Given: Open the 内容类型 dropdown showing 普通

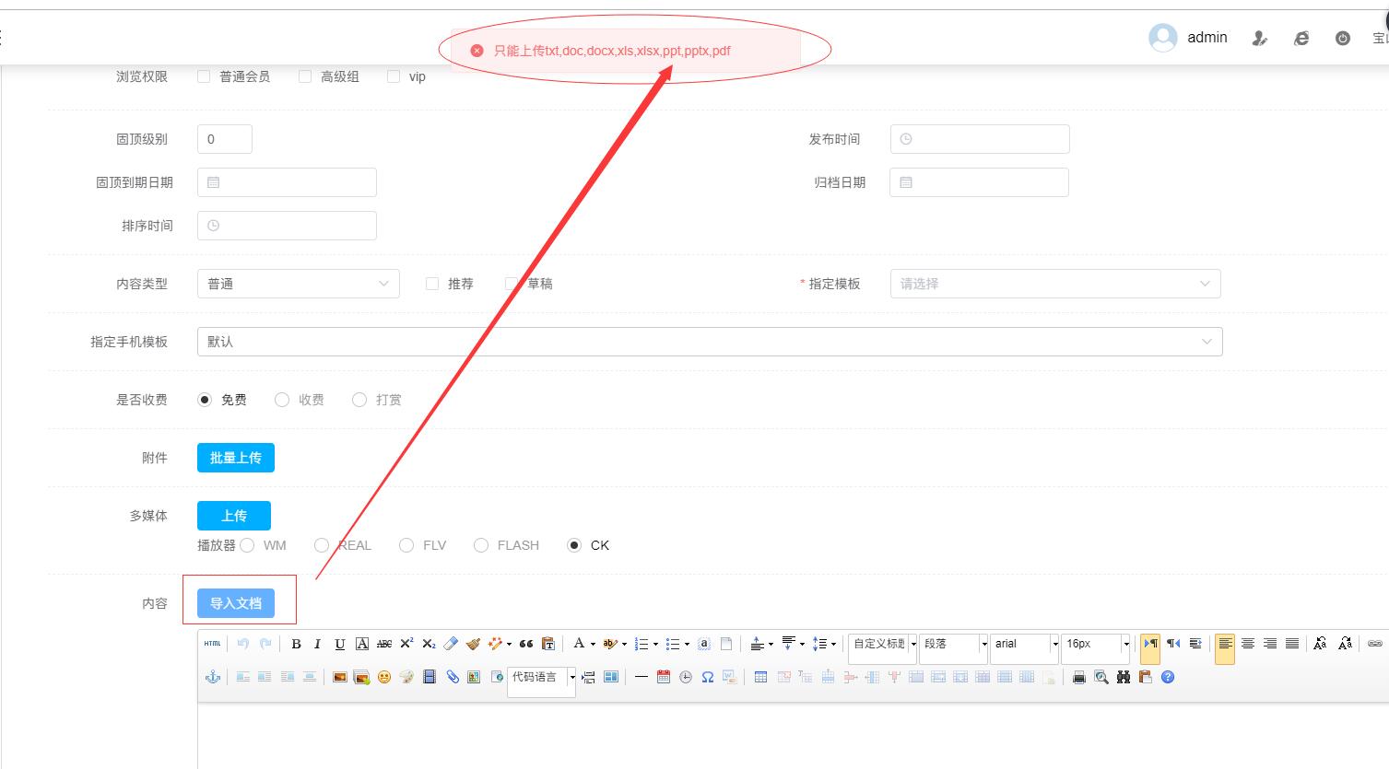Looking at the screenshot, I should [299, 284].
